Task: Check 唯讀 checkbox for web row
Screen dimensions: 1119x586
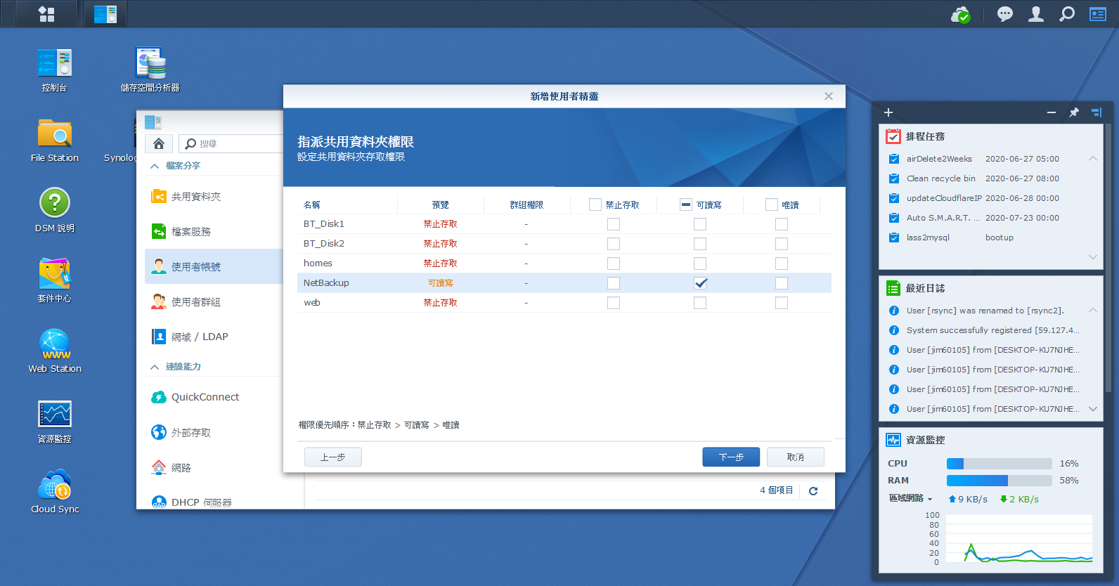Action: pos(782,303)
